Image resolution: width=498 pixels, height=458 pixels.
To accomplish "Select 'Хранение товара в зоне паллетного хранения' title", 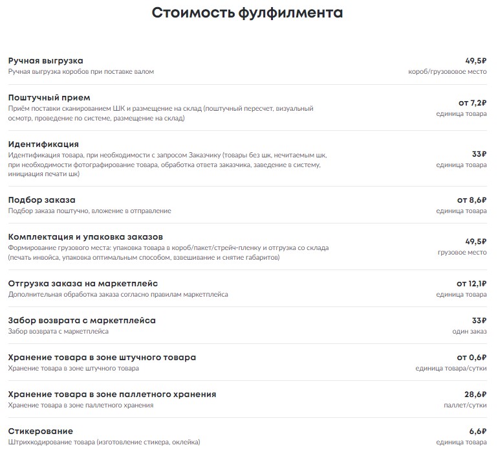I will point(112,394).
